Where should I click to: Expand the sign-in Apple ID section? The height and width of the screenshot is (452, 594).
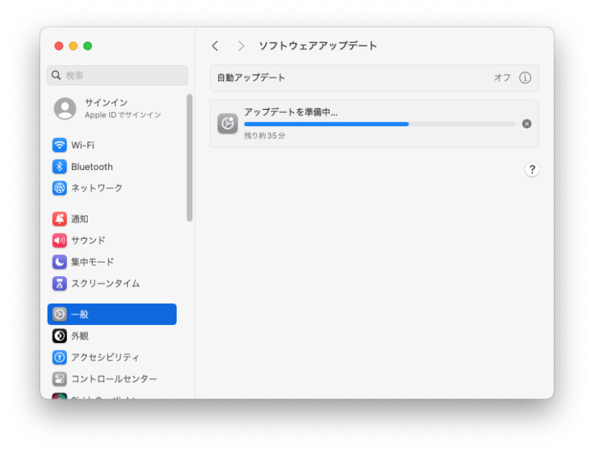pos(119,108)
